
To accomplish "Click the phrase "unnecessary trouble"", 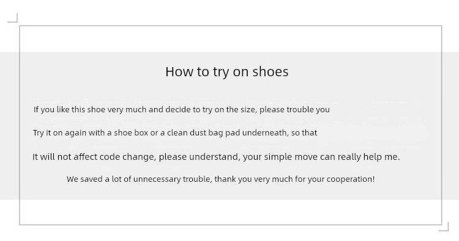I will [x=173, y=179].
